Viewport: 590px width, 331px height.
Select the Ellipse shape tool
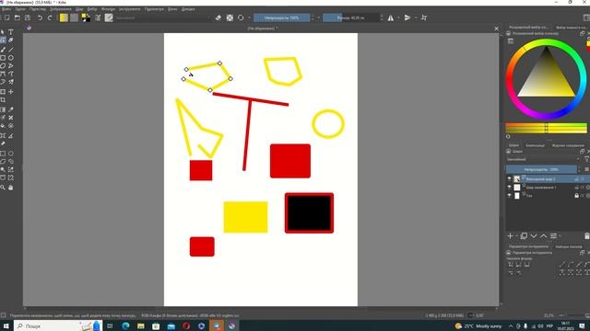tap(11, 58)
